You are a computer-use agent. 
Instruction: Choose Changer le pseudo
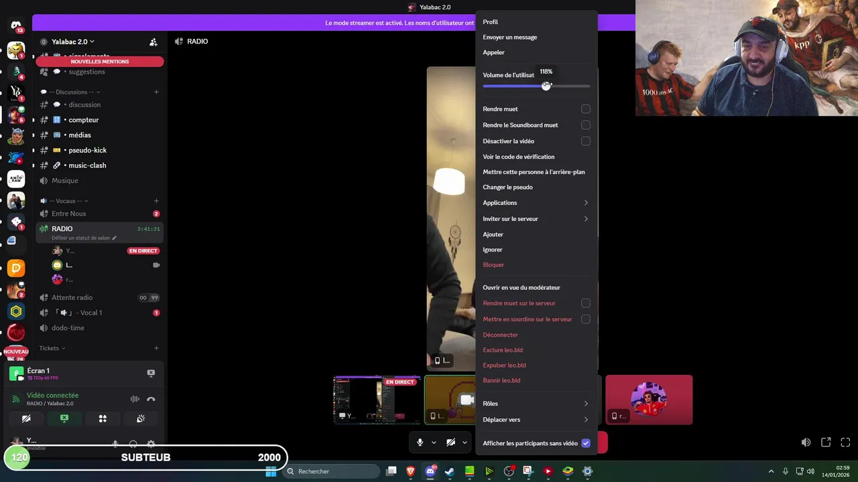pos(507,187)
